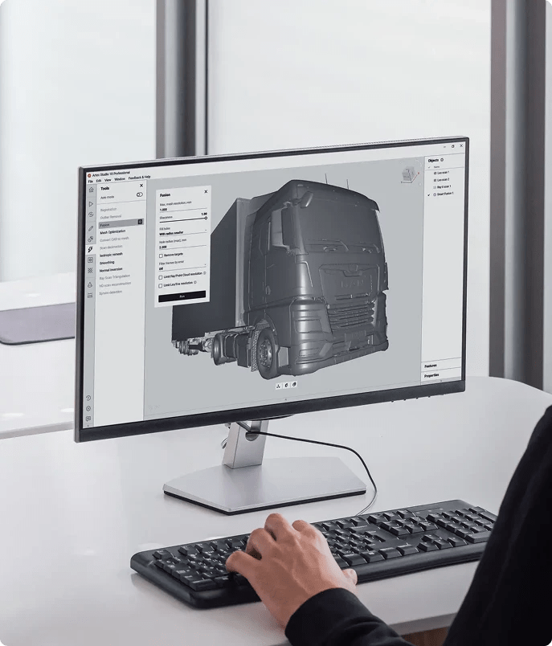Select Ray Scan Triangulation tool
This screenshot has height=646, width=552.
pyautogui.click(x=115, y=277)
